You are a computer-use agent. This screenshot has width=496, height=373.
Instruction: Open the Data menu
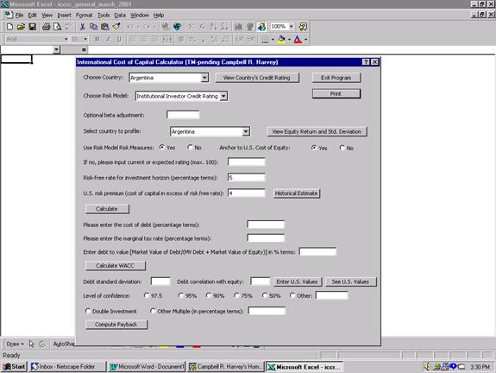[x=120, y=16]
